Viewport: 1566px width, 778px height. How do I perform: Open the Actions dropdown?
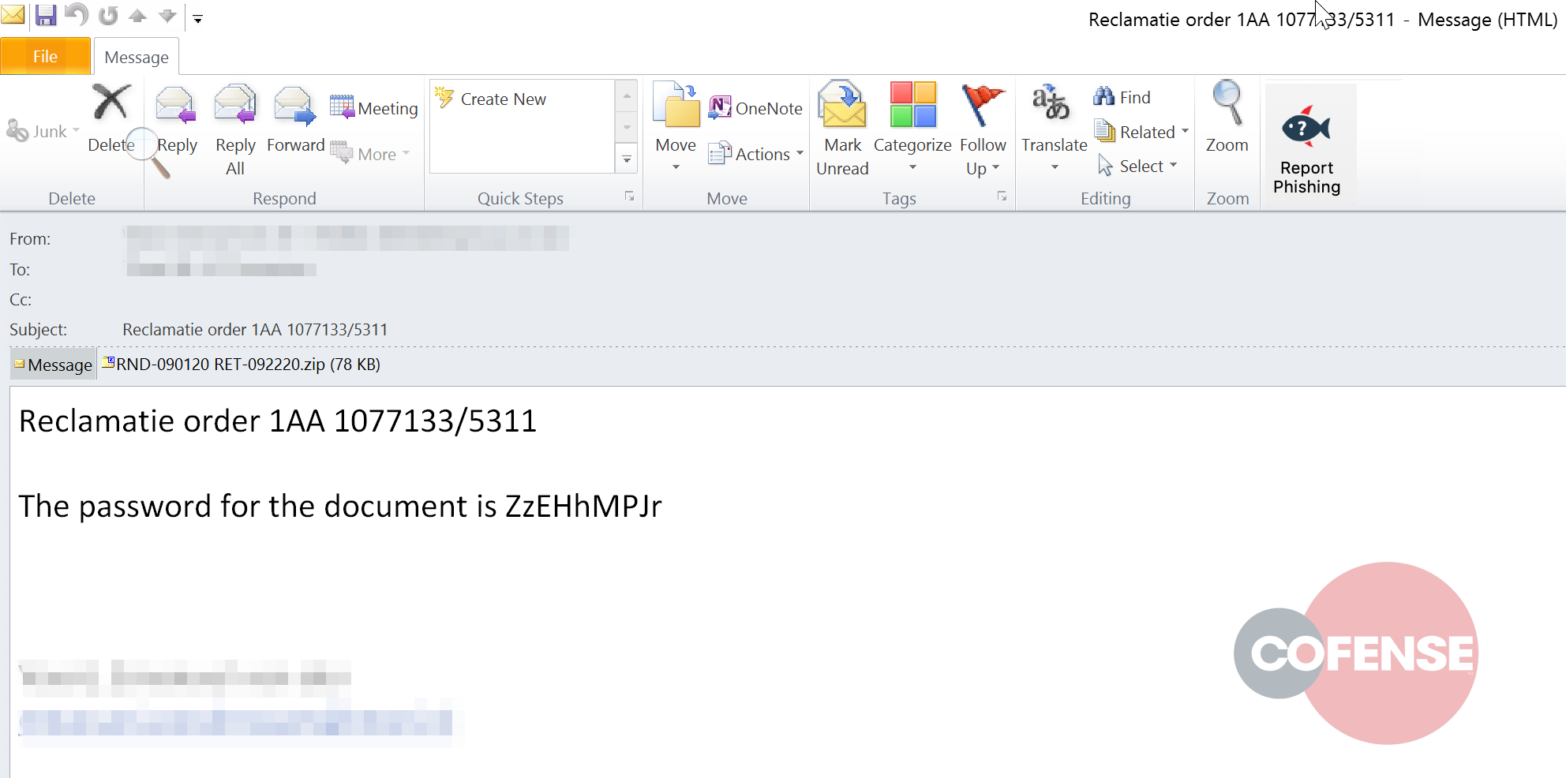click(x=755, y=154)
